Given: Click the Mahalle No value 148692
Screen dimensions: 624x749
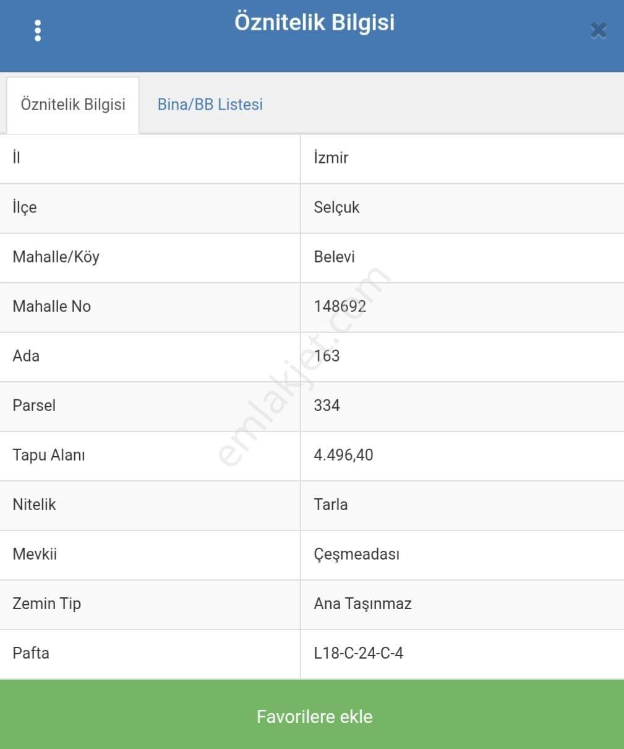Looking at the screenshot, I should (x=340, y=306).
